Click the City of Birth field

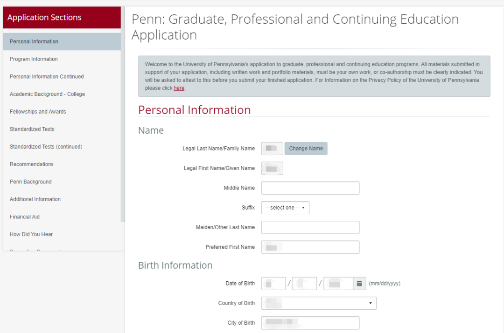click(310, 323)
